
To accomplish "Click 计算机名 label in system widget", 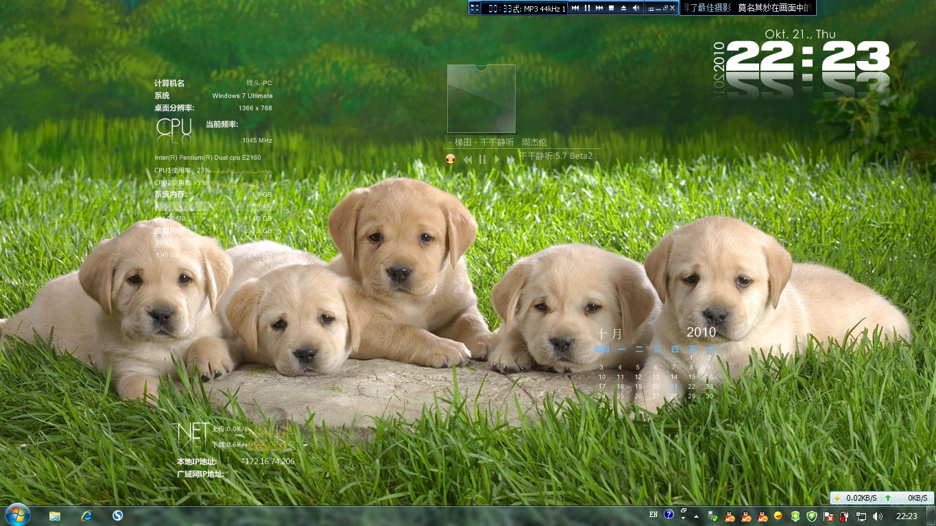I will (169, 83).
